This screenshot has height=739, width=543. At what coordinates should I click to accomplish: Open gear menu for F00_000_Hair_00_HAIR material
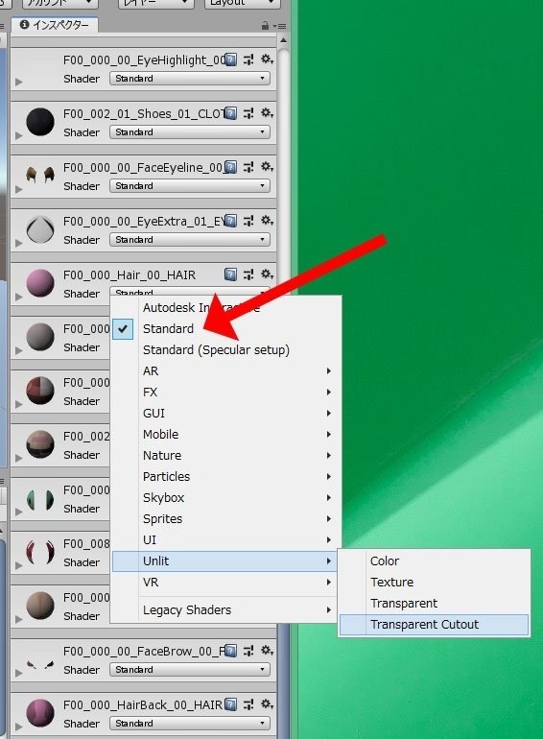(267, 274)
